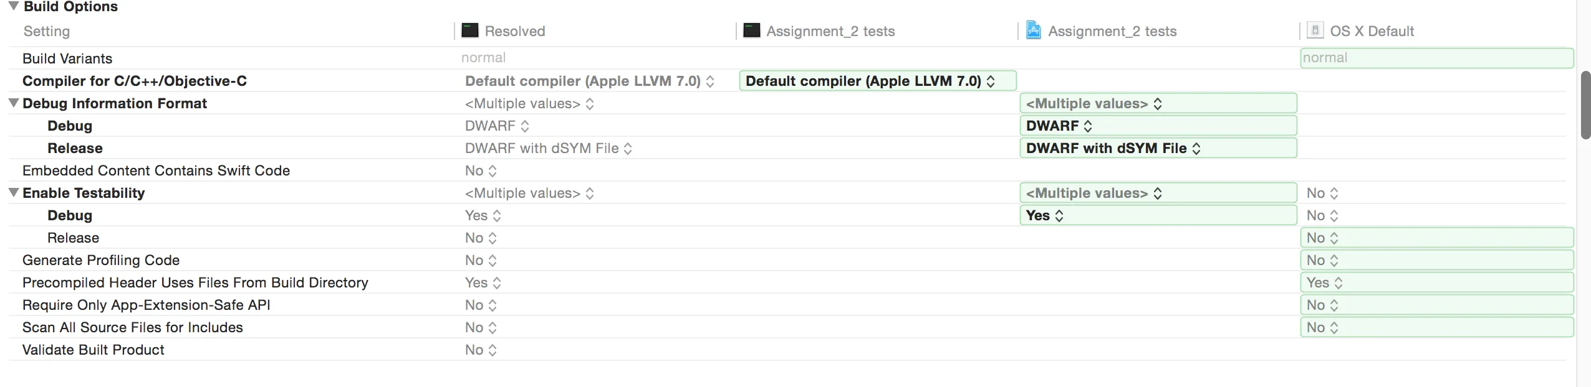Viewport: 1591px width, 387px height.
Task: Open resolved Validate Built Product No popup
Action: click(481, 350)
